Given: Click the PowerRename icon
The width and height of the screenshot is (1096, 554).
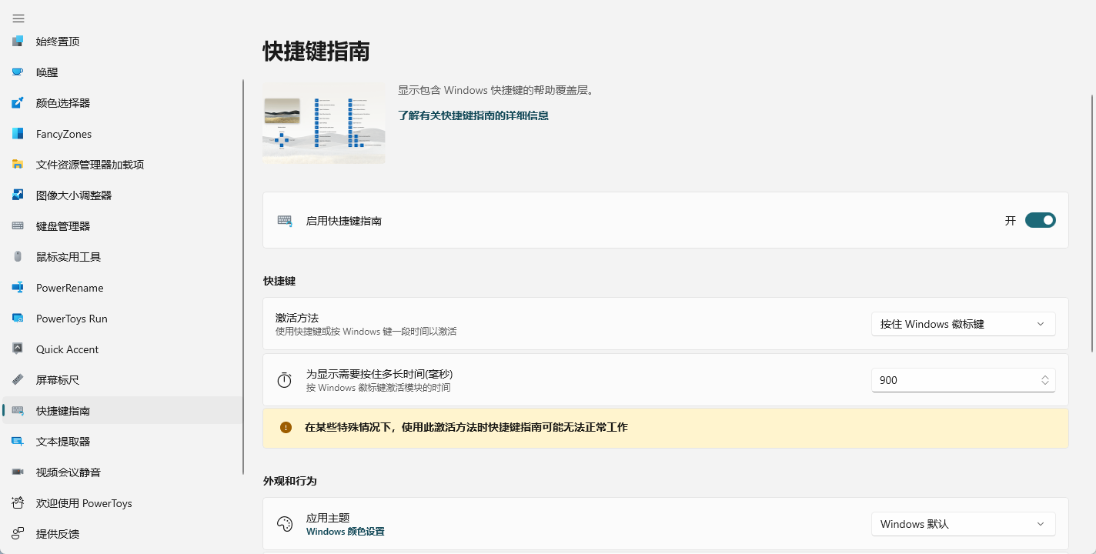Looking at the screenshot, I should pos(18,288).
